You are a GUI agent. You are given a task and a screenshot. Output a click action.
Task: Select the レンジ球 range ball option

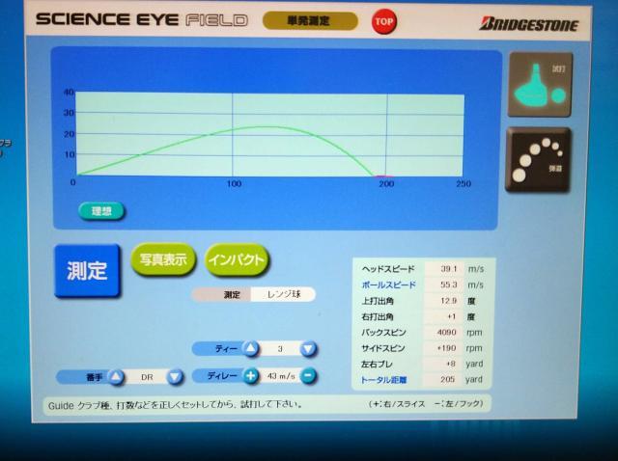[283, 294]
